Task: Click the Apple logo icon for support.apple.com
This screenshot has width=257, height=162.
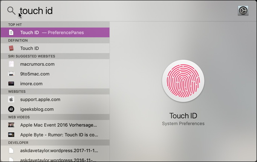Action: pyautogui.click(x=11, y=99)
